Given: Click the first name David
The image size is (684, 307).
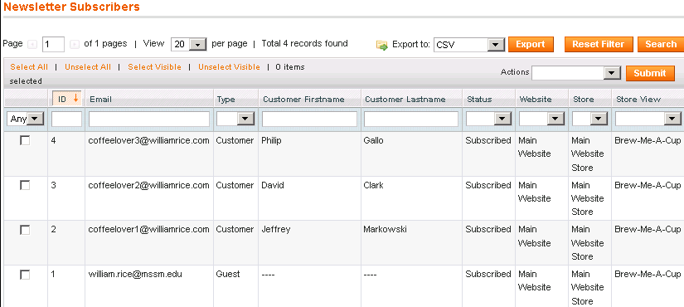Looking at the screenshot, I should point(273,185).
